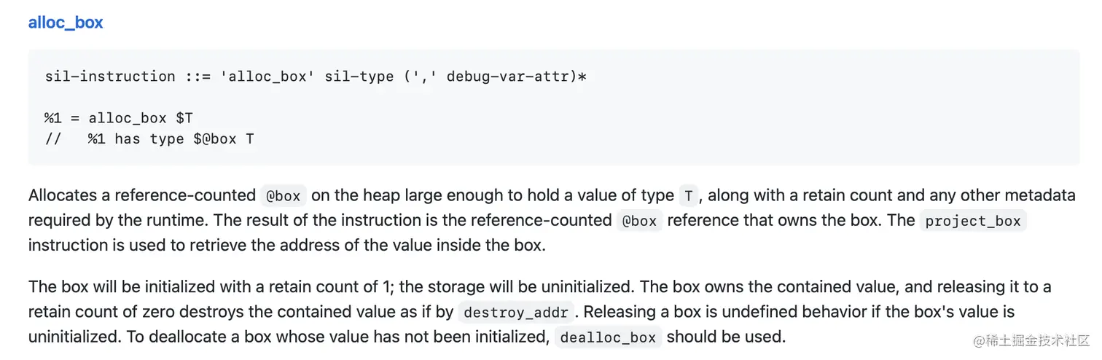Click the '// %1 has type' comment line
The width and height of the screenshot is (1102, 360).
point(149,138)
